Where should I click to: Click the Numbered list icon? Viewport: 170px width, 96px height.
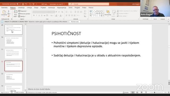[71, 12]
